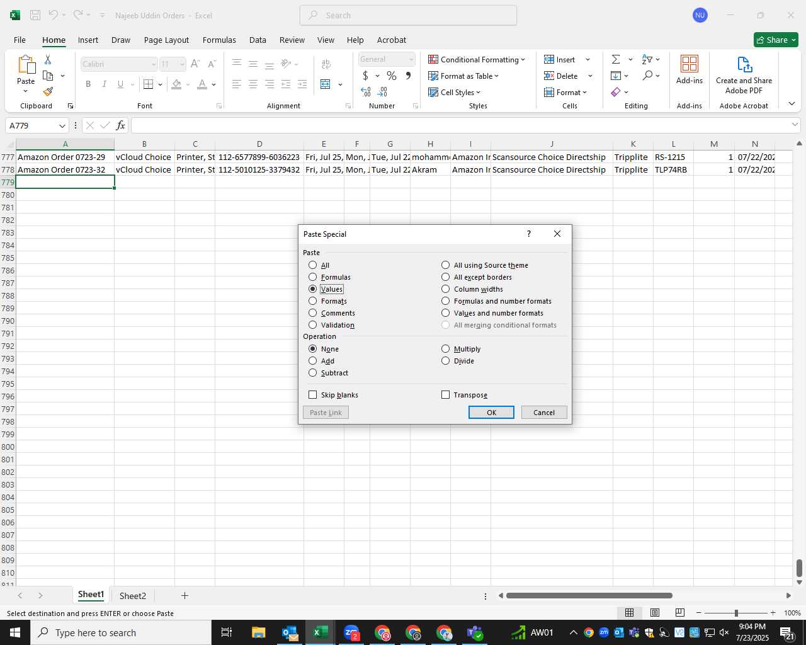This screenshot has width=806, height=645.
Task: Click the Increase Indent icon
Action: click(x=302, y=84)
